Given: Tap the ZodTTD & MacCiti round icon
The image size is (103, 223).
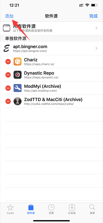Looking at the screenshot, I should 18,101.
